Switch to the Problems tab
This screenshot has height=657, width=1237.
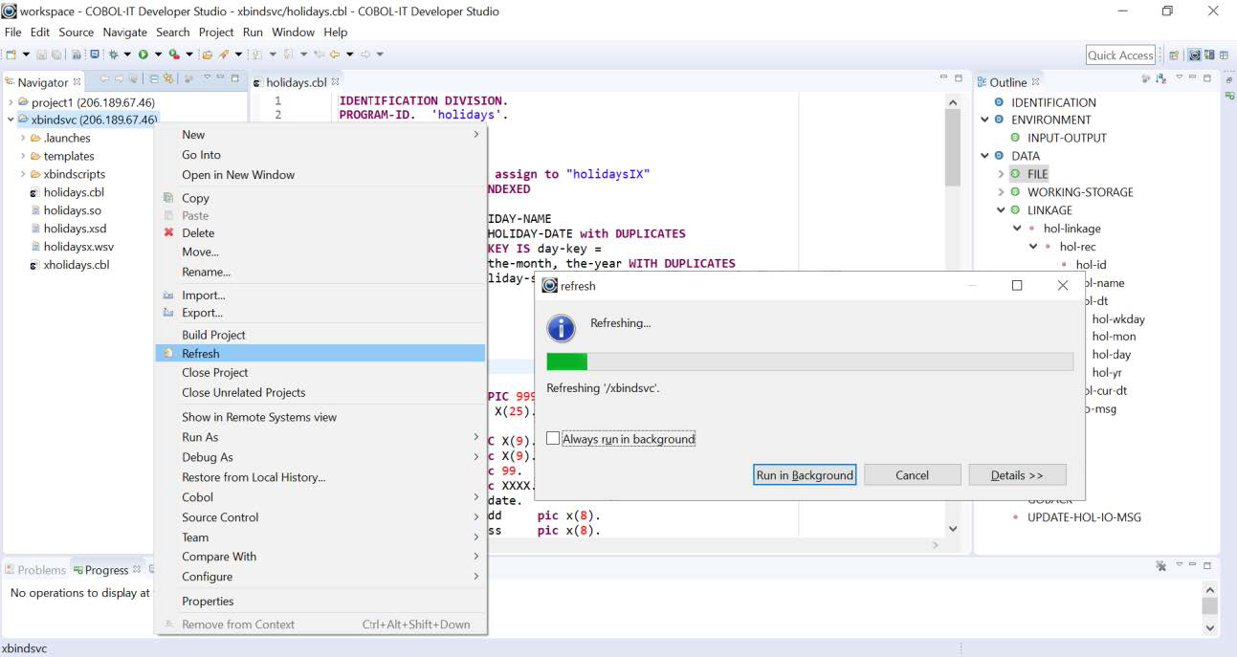coord(41,570)
